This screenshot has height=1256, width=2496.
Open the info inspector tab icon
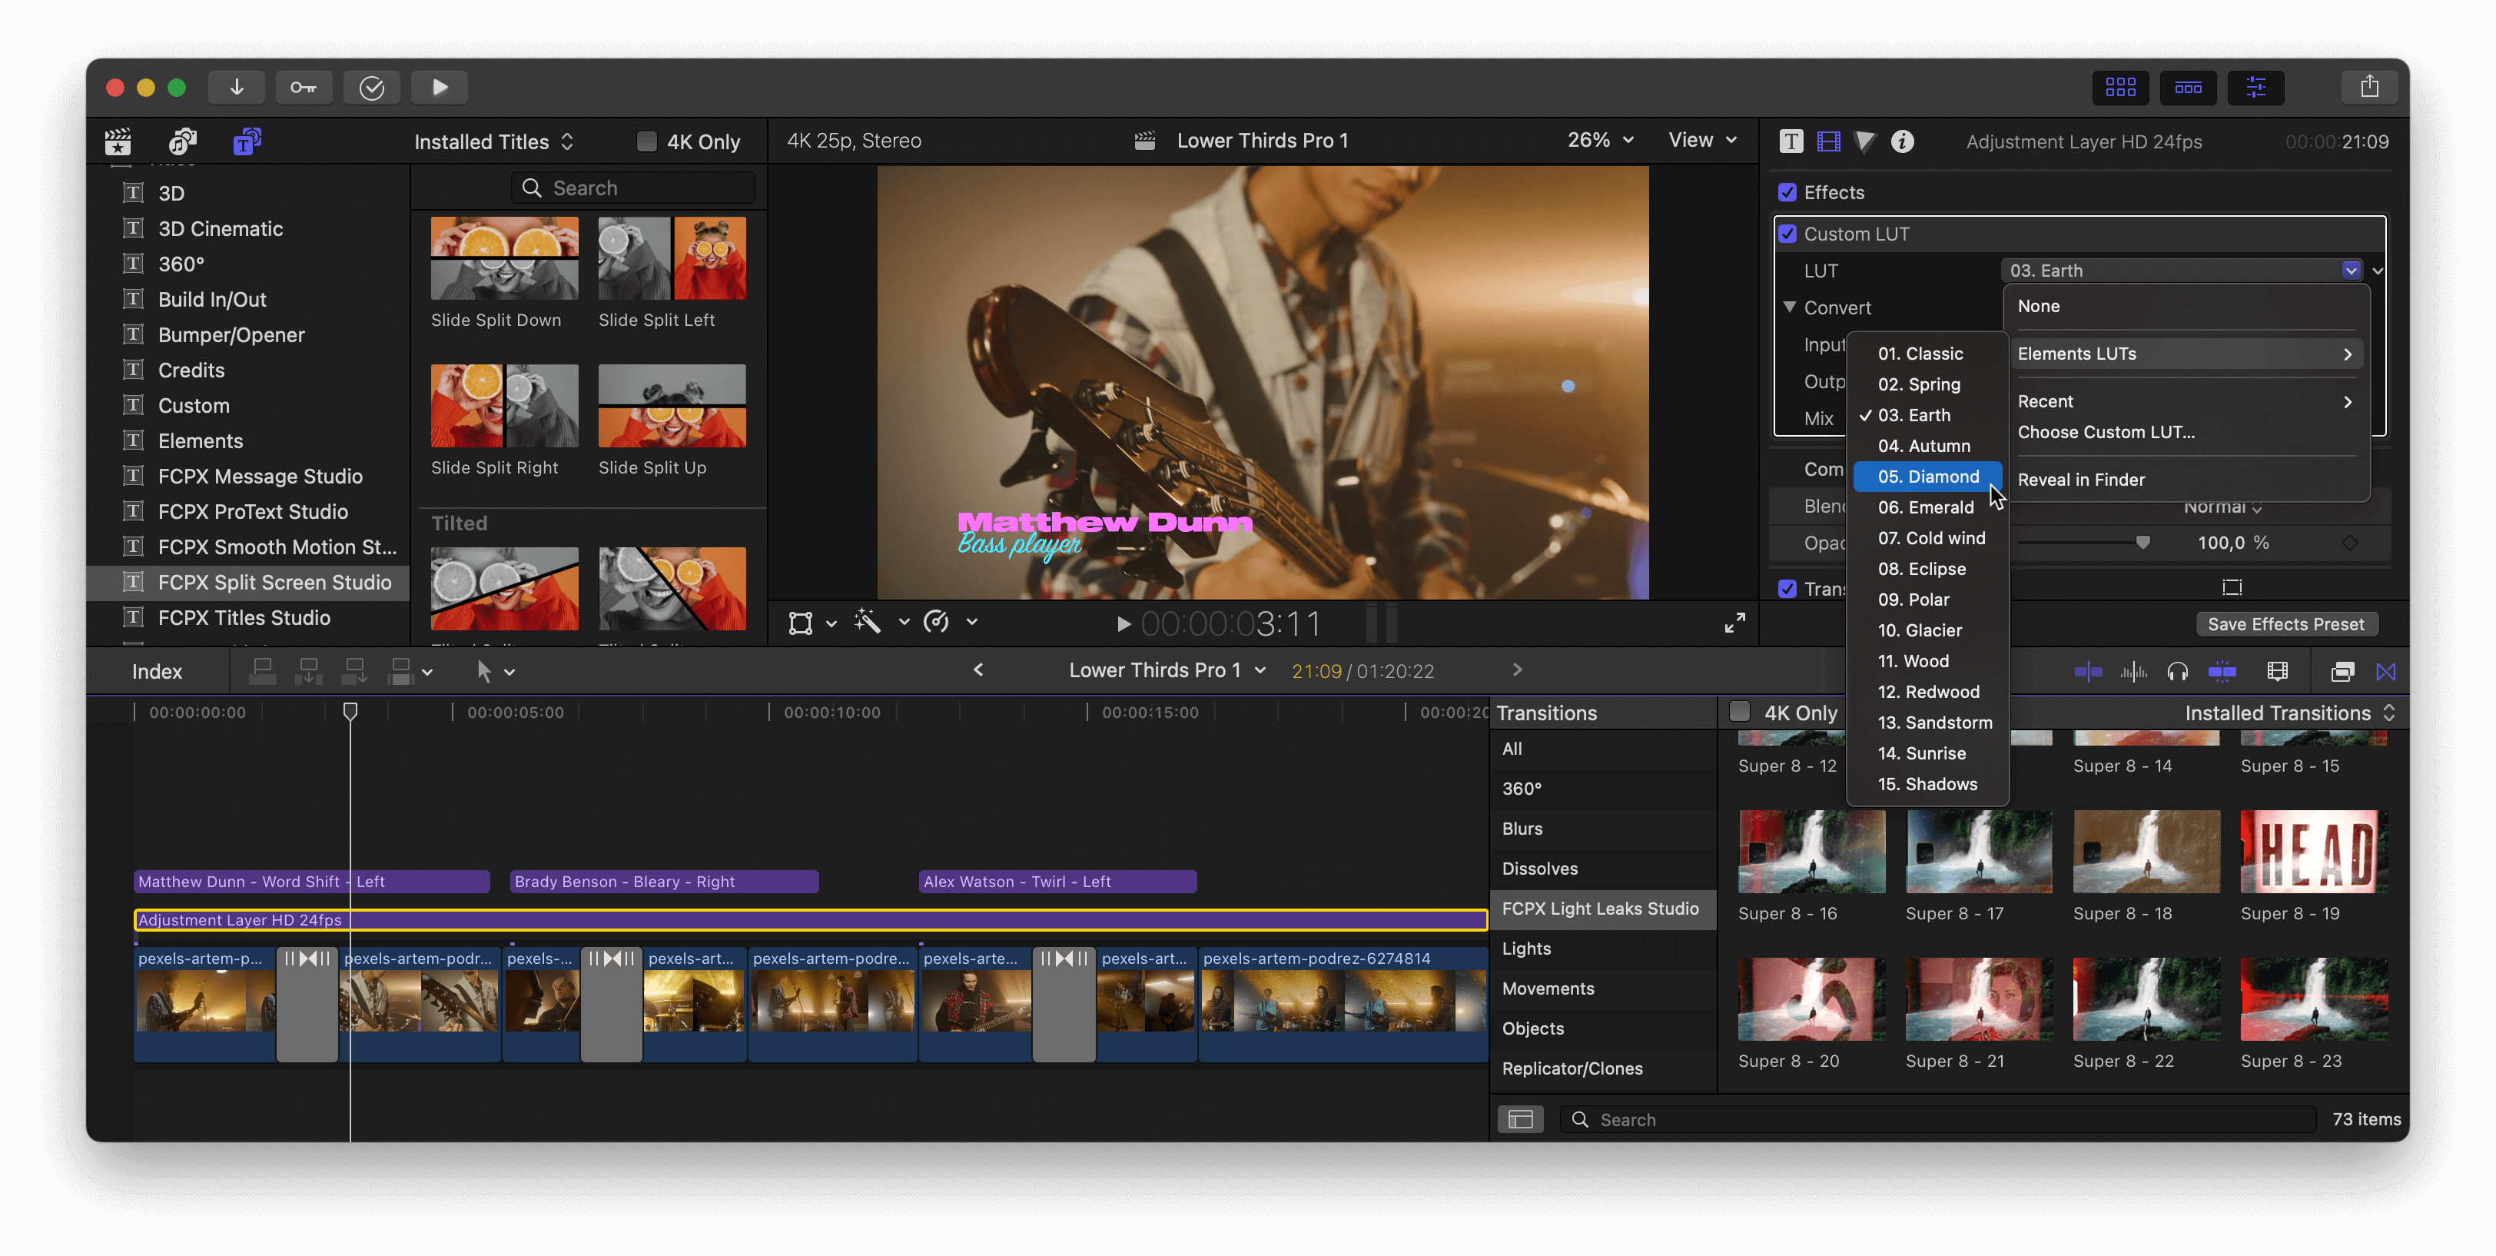pos(1902,141)
